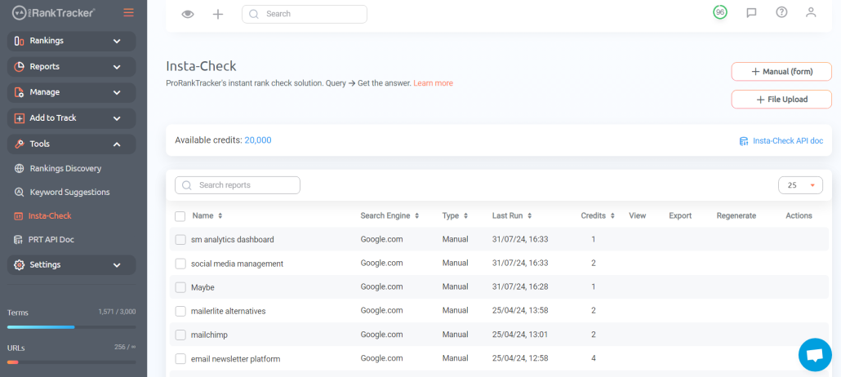The image size is (841, 377).
Task: Click the PRT API Doc database icon
Action: point(18,240)
